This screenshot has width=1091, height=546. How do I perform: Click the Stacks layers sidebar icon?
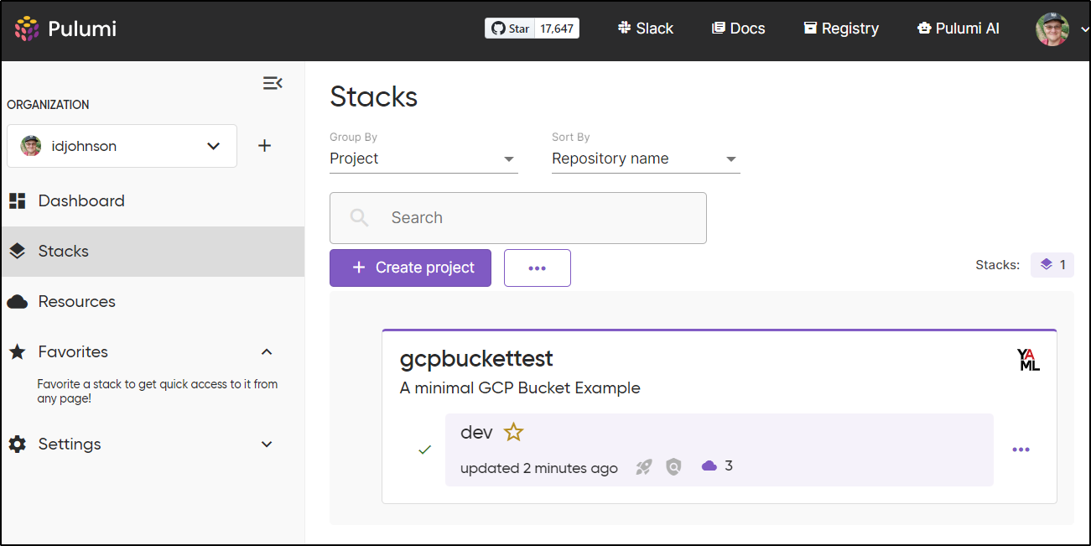(17, 251)
